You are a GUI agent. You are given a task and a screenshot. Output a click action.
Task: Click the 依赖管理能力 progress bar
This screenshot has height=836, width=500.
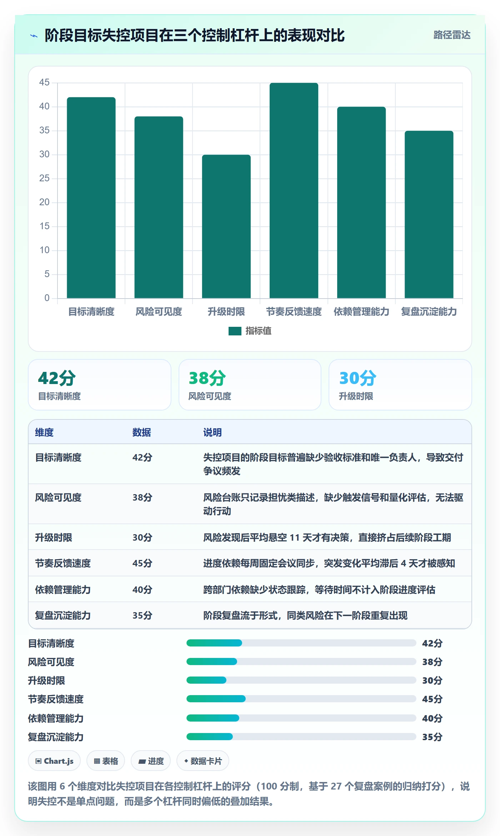tap(301, 718)
